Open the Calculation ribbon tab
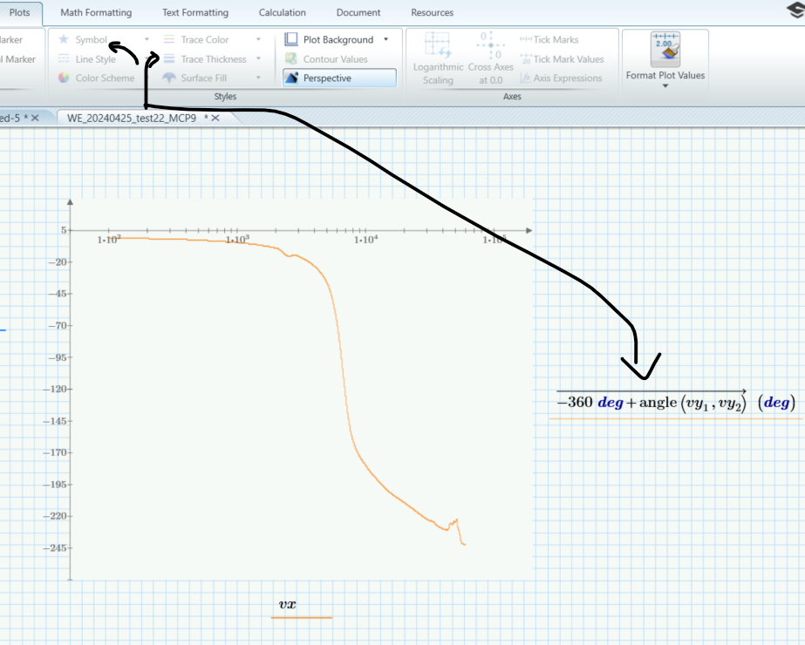 [282, 12]
